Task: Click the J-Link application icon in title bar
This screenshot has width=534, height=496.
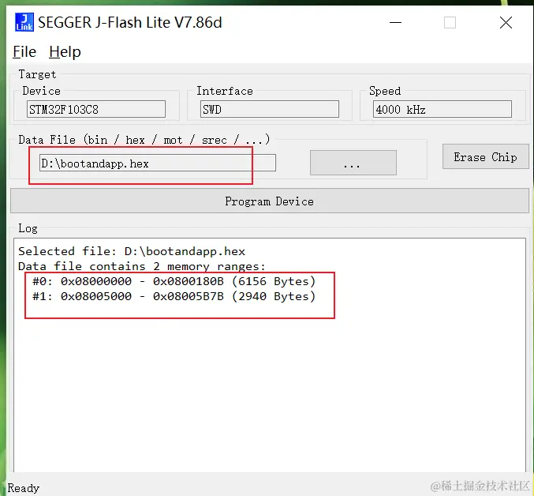Action: point(24,22)
